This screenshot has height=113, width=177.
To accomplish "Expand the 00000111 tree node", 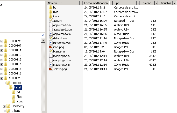I will click(2, 50).
